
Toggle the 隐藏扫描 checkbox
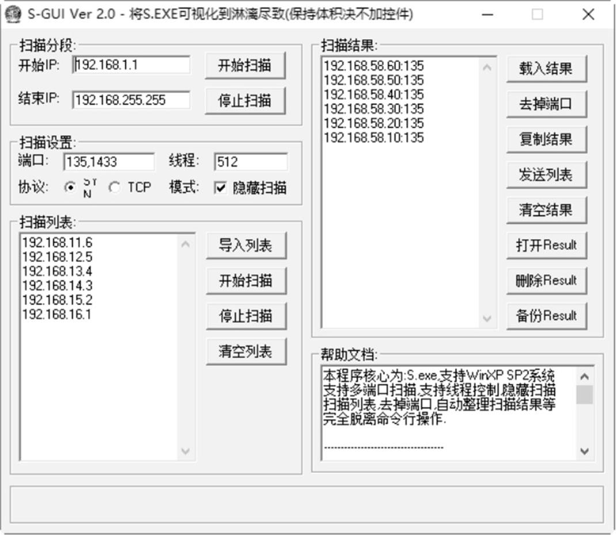click(x=220, y=188)
